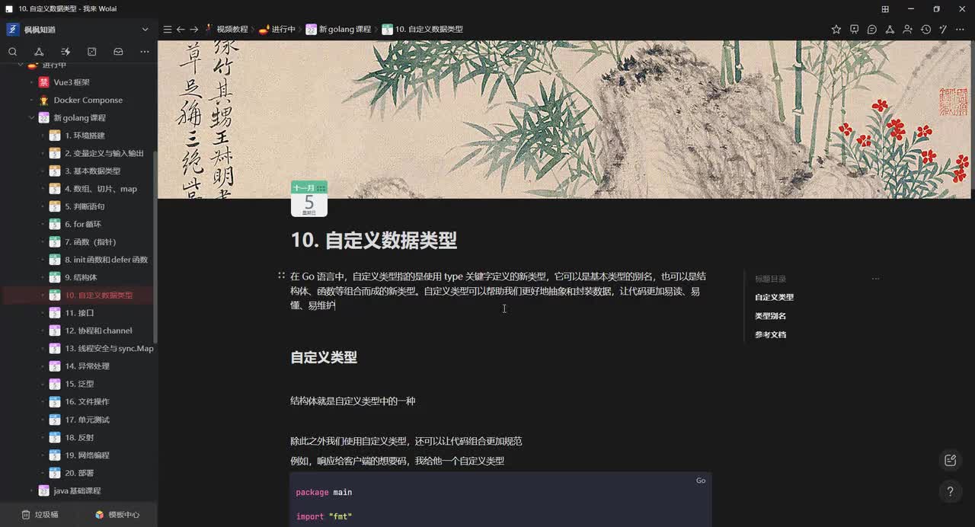Open the 垃圾桶 trash button
This screenshot has width=975, height=527.
pyautogui.click(x=40, y=514)
